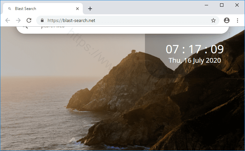Image resolution: width=245 pixels, height=151 pixels.
Task: Focus the blast-search.net address bar
Action: (126, 20)
